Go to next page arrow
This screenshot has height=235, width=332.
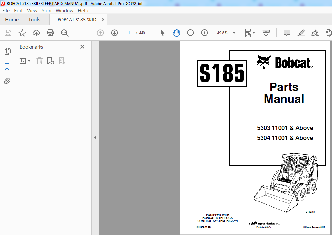pyautogui.click(x=115, y=33)
